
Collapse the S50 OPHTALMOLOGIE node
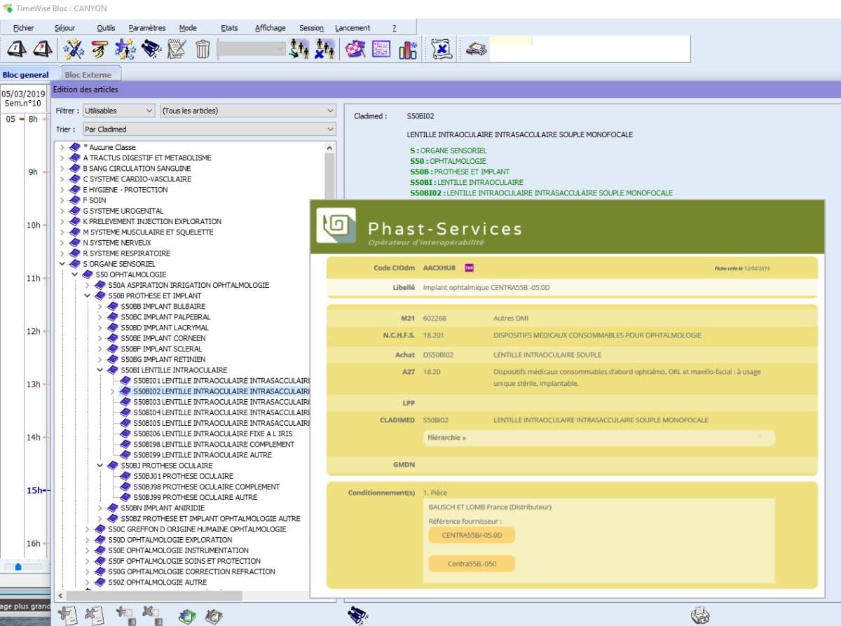[74, 274]
